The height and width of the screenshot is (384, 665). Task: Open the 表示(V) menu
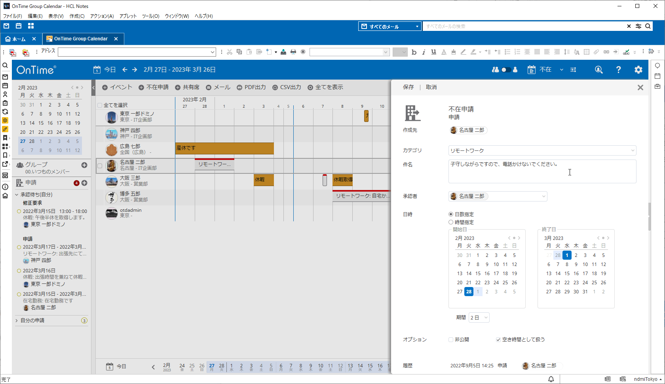[56, 16]
